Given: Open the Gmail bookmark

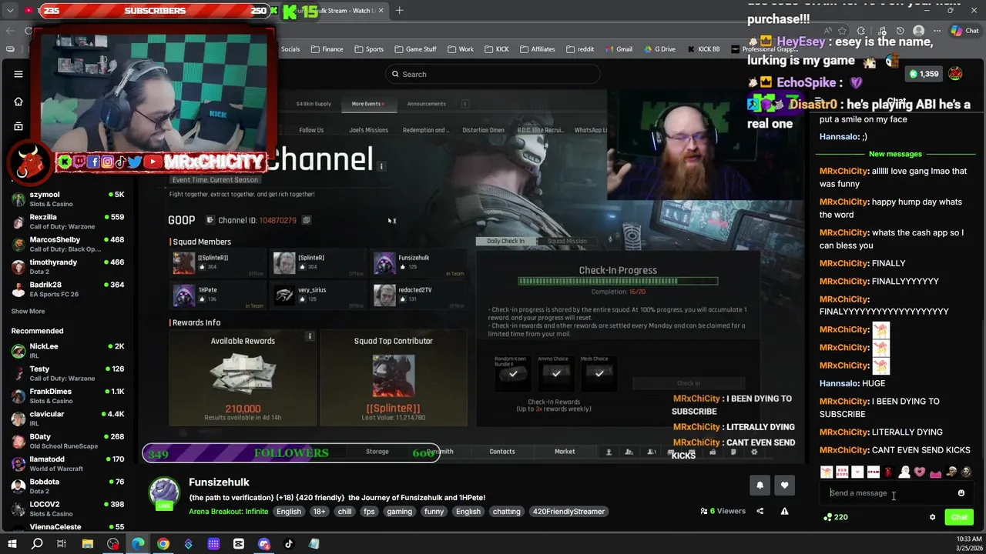Looking at the screenshot, I should [619, 49].
